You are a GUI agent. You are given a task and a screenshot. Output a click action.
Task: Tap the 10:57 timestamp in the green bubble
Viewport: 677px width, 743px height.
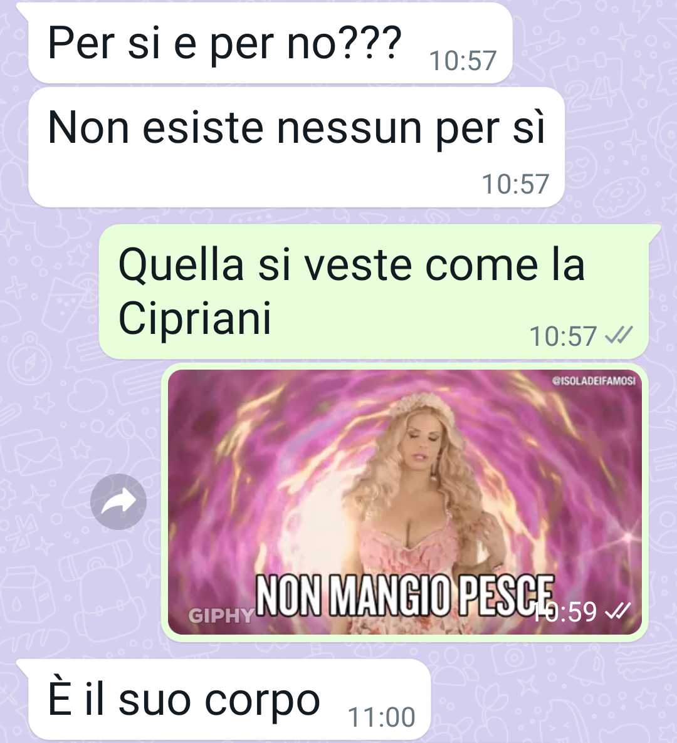click(x=563, y=336)
